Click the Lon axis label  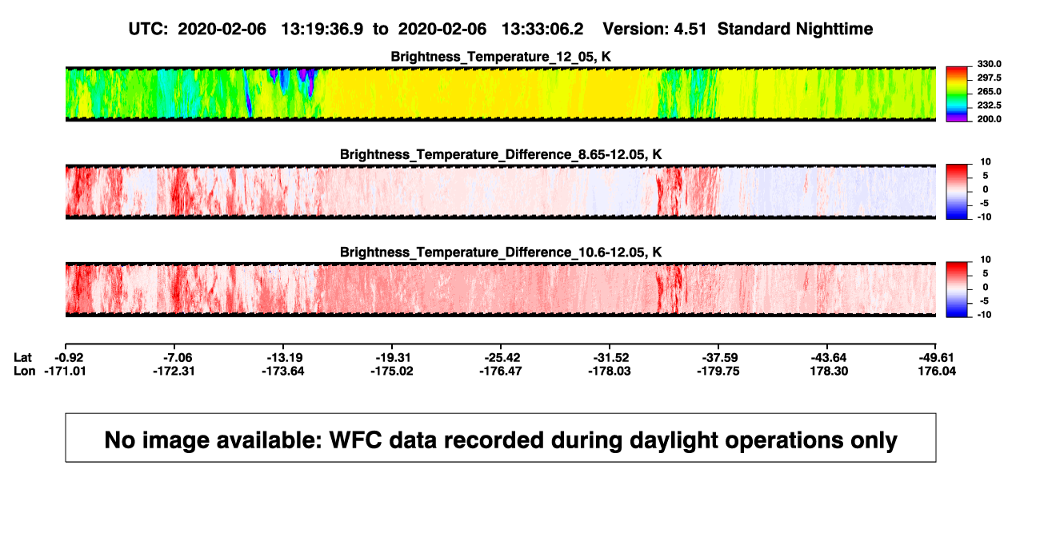point(25,371)
